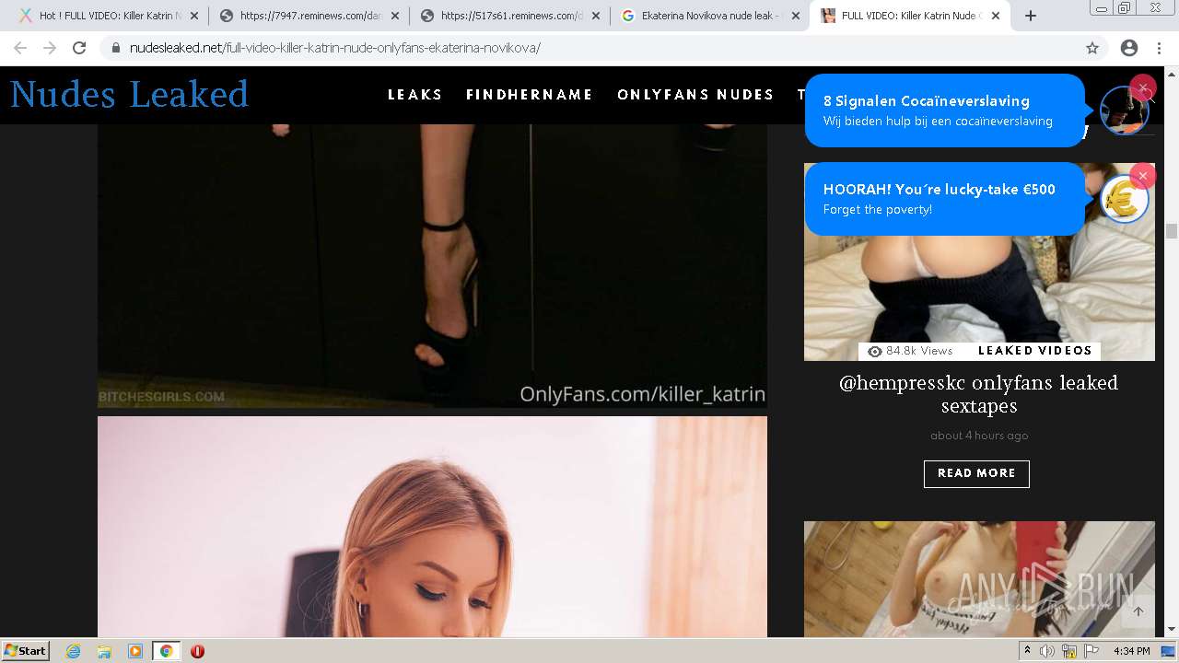The width and height of the screenshot is (1179, 663).
Task: Reload the current page
Action: tap(79, 48)
